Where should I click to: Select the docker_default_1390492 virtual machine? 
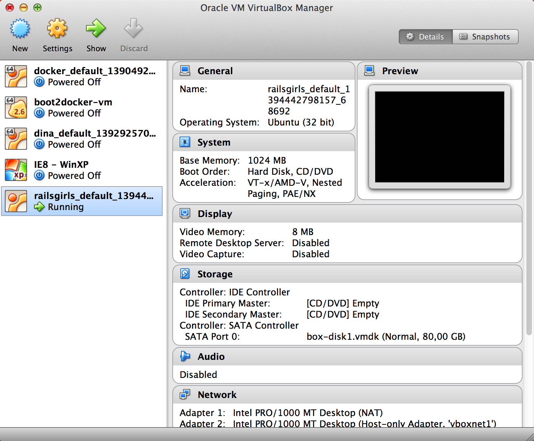pyautogui.click(x=81, y=76)
